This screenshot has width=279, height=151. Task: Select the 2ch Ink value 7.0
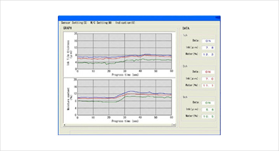[208, 79]
